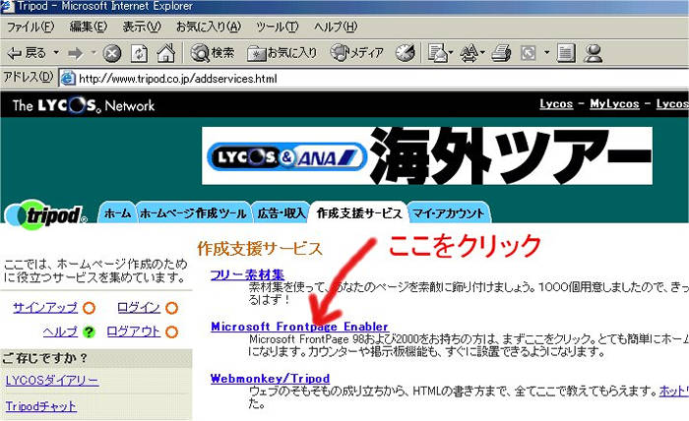Click the orange circle beside ログイン
The height and width of the screenshot is (421, 689).
pyautogui.click(x=172, y=308)
